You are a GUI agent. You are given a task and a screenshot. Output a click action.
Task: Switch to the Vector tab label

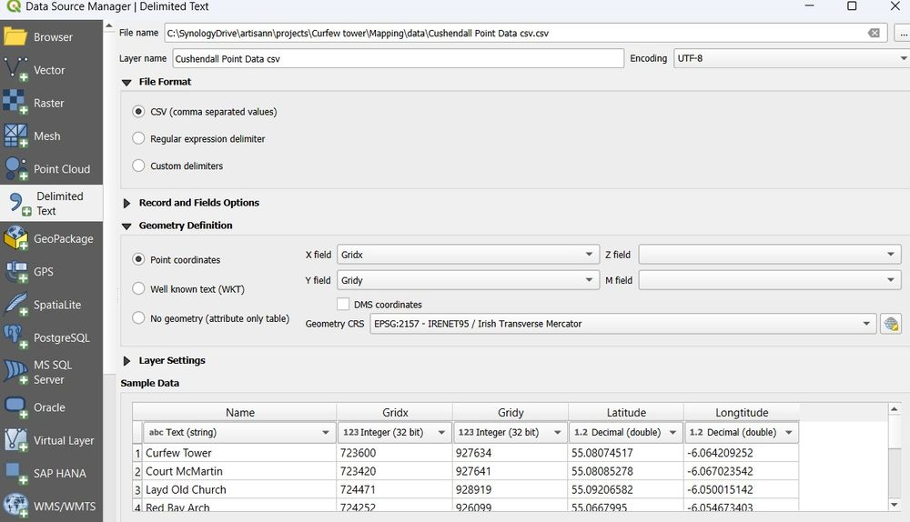(x=49, y=70)
